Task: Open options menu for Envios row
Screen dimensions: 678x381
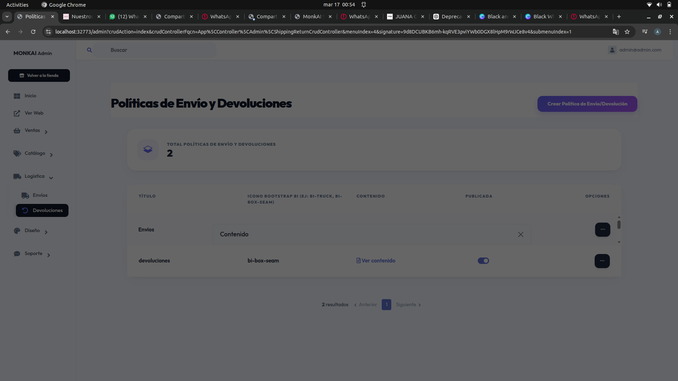Action: pyautogui.click(x=602, y=230)
